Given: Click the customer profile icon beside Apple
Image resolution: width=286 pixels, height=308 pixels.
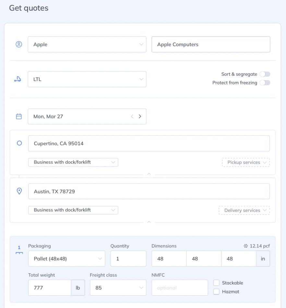Looking at the screenshot, I should pyautogui.click(x=19, y=44).
